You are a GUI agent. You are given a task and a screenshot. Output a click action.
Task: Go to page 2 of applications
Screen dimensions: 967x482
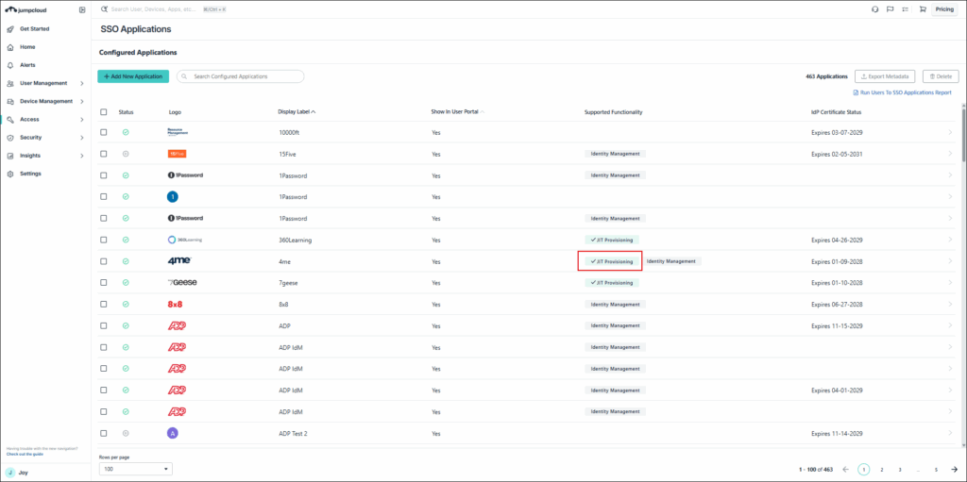(882, 470)
